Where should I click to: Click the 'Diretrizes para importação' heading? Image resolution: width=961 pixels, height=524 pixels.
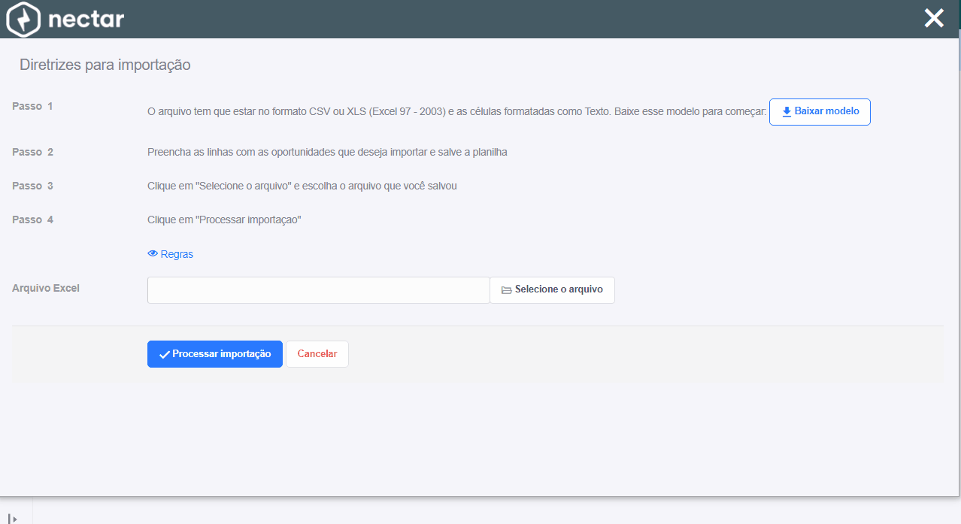point(105,65)
